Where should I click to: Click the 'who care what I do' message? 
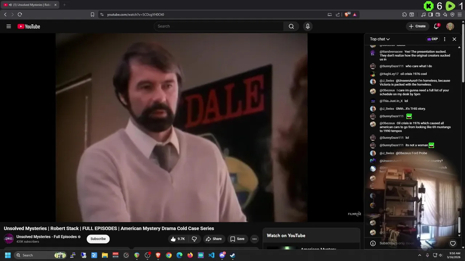click(x=418, y=66)
